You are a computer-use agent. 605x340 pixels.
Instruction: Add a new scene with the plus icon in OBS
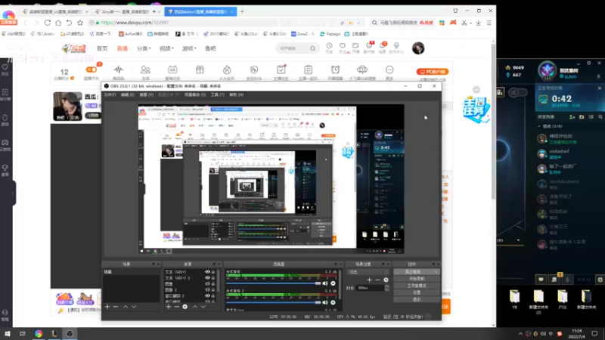[x=107, y=307]
